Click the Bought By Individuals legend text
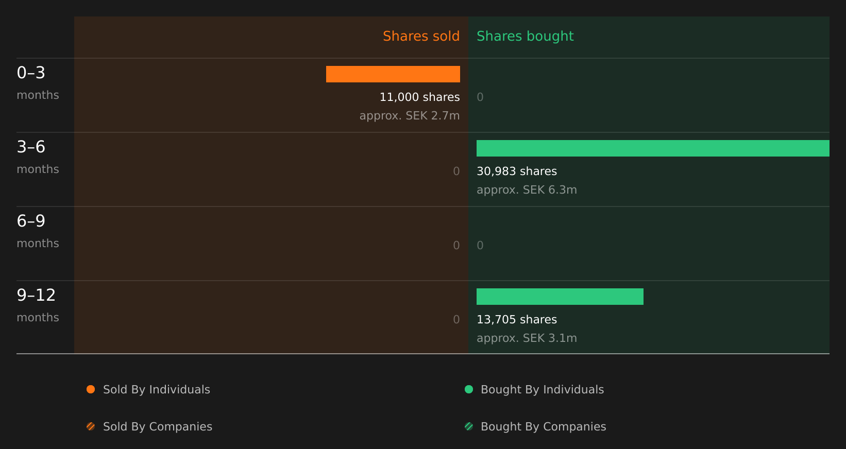846x449 pixels. (x=542, y=389)
